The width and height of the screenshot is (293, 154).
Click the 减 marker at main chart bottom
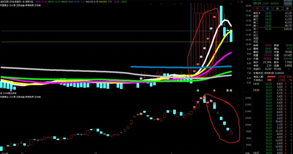pos(197,90)
